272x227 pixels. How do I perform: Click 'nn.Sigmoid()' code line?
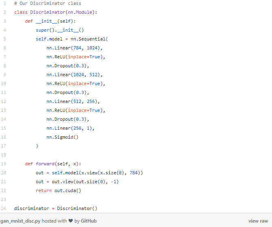click(x=63, y=137)
